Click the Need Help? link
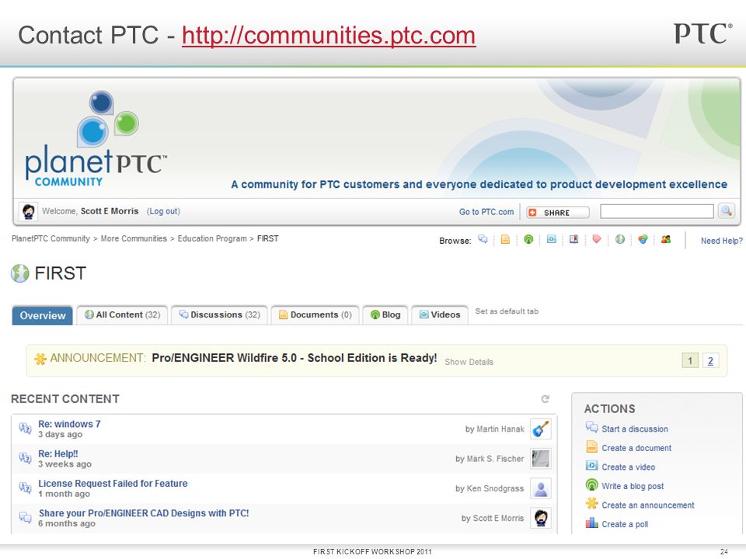The height and width of the screenshot is (559, 746). click(x=722, y=241)
